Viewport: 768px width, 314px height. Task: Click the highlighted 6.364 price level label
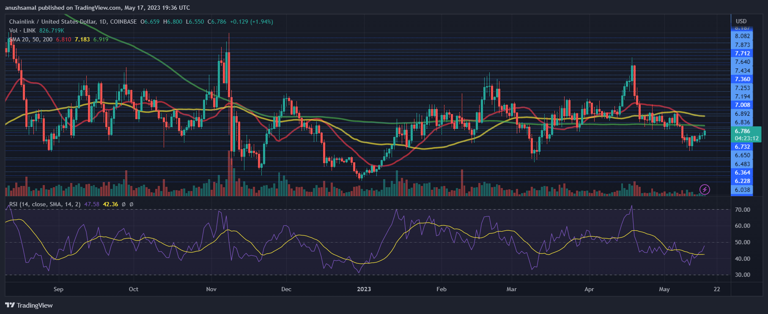742,172
